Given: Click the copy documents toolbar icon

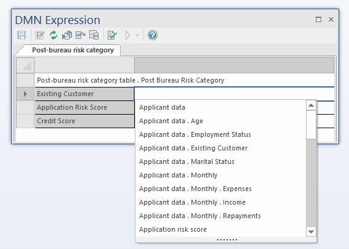Looking at the screenshot, I should point(67,35).
